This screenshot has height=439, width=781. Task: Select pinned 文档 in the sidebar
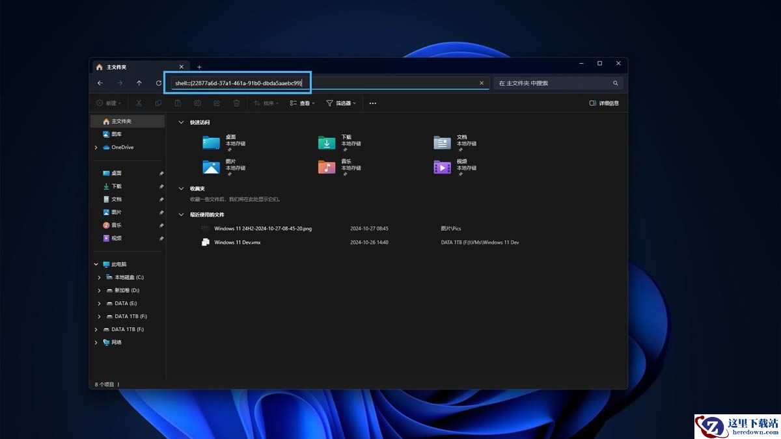point(113,199)
